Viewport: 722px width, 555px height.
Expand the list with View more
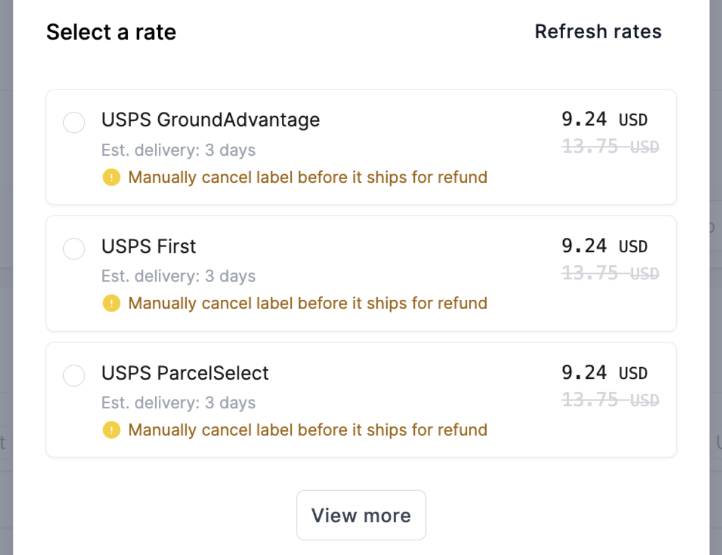point(361,515)
